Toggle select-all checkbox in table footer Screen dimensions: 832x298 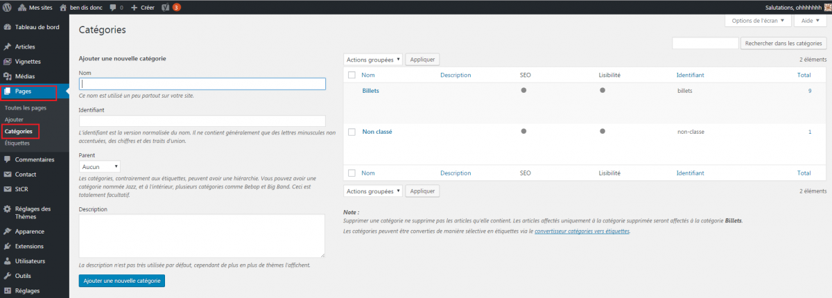pyautogui.click(x=352, y=173)
